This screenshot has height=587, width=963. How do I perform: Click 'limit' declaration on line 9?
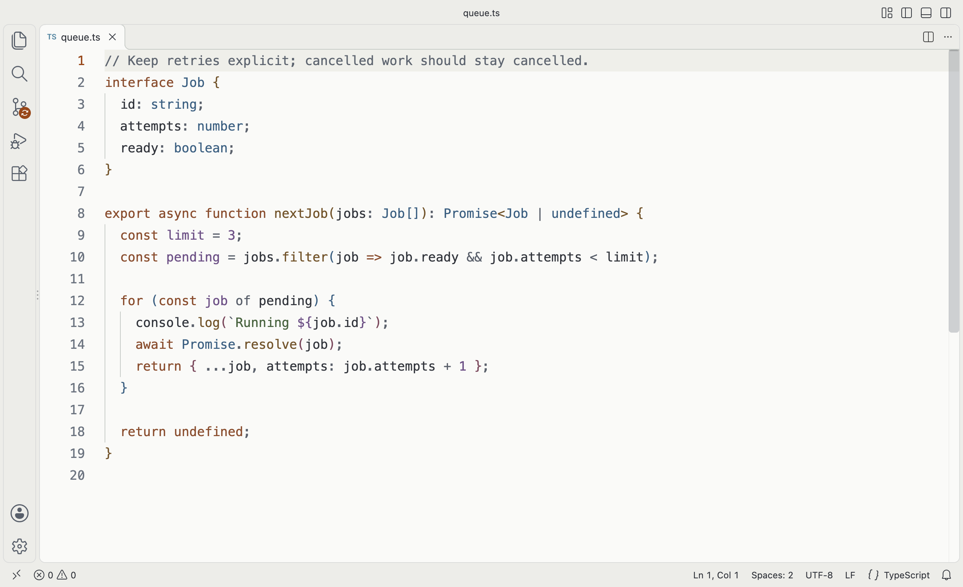186,235
